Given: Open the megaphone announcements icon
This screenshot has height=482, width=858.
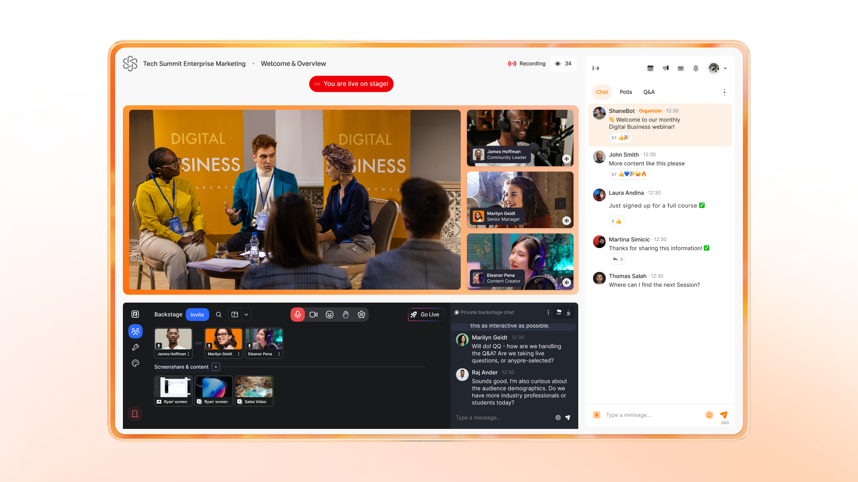Looking at the screenshot, I should tap(665, 68).
